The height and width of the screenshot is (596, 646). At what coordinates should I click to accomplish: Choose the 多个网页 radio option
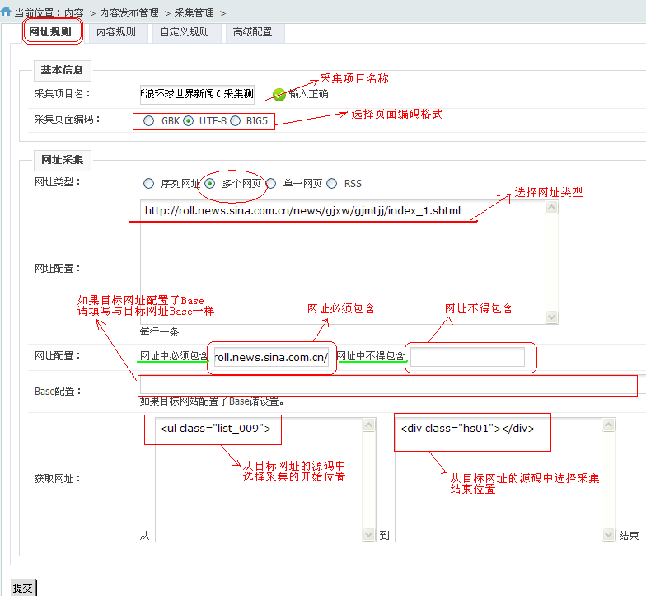pyautogui.click(x=211, y=184)
